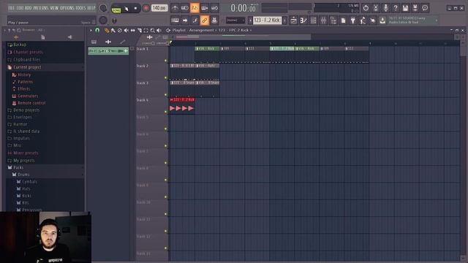Click the Save project disk icon
The height and width of the screenshot is (263, 468).
tap(405, 8)
